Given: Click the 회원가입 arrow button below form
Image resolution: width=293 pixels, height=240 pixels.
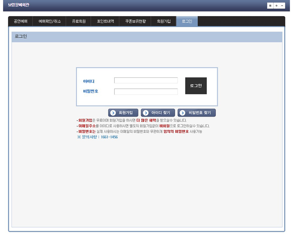Looking at the screenshot, I should point(123,113).
